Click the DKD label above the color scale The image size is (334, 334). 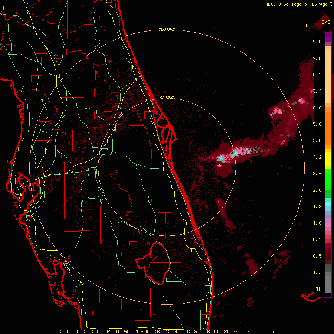point(326,22)
